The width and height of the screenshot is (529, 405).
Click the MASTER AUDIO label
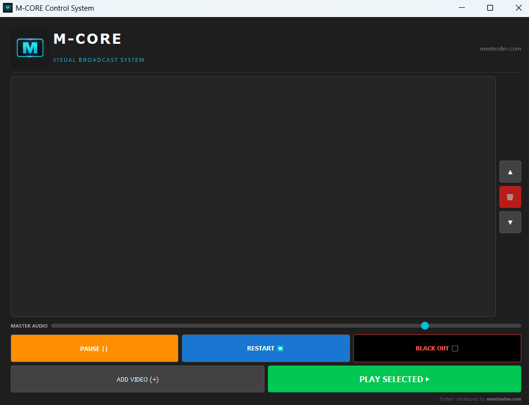pyautogui.click(x=29, y=326)
